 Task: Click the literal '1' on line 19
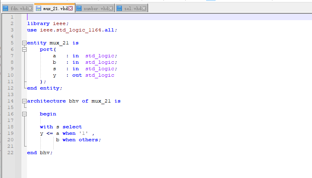(x=84, y=133)
